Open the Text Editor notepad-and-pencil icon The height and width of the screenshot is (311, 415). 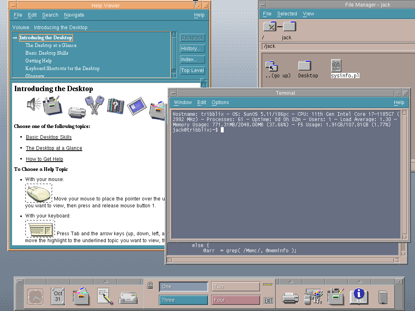point(105,297)
